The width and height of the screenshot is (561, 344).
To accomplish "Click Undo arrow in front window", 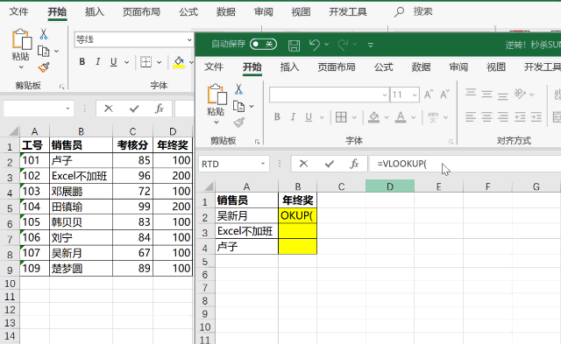I will click(x=315, y=45).
